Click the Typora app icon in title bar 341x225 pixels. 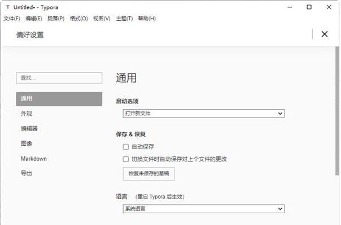[x=8, y=7]
